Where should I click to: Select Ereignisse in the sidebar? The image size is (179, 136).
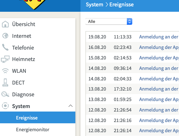pyautogui.click(x=38, y=118)
